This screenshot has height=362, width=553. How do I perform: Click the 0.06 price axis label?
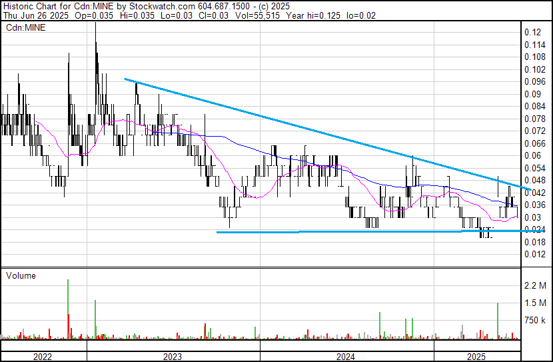pyautogui.click(x=532, y=155)
